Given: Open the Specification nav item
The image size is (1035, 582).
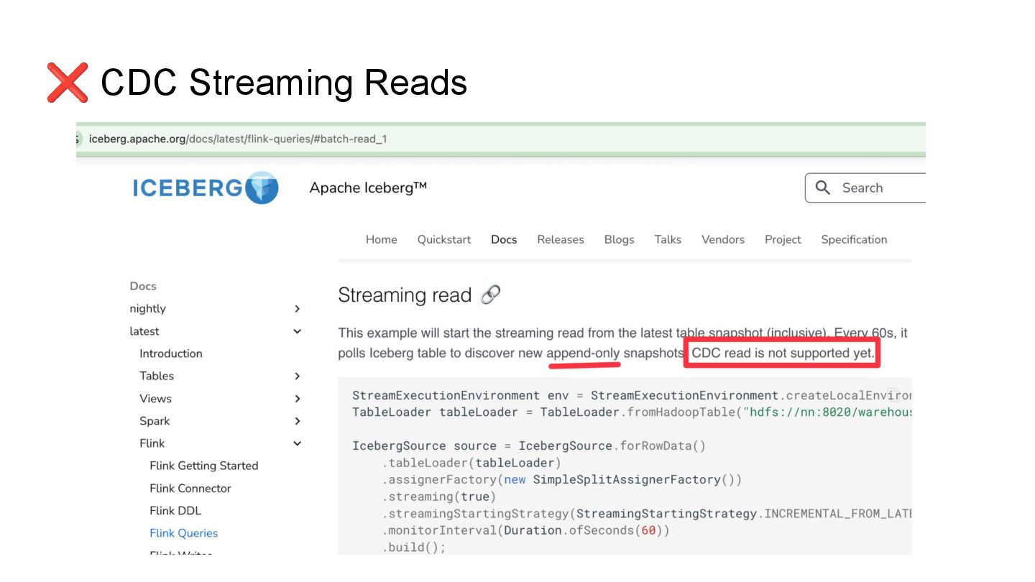Looking at the screenshot, I should click(x=854, y=239).
